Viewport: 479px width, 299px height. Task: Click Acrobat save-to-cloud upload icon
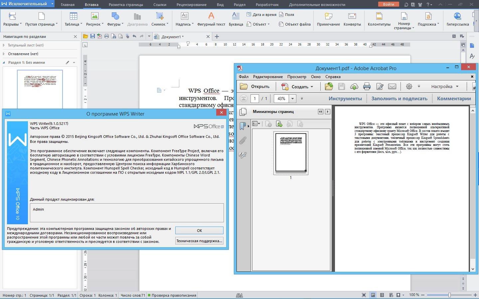[x=354, y=86]
